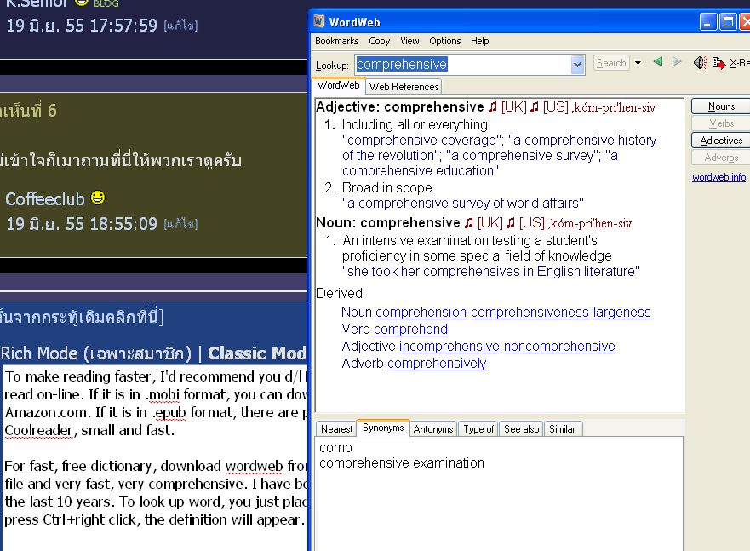Click the speaker pronounce icon in toolbar
This screenshot has width=750, height=551.
tap(701, 63)
